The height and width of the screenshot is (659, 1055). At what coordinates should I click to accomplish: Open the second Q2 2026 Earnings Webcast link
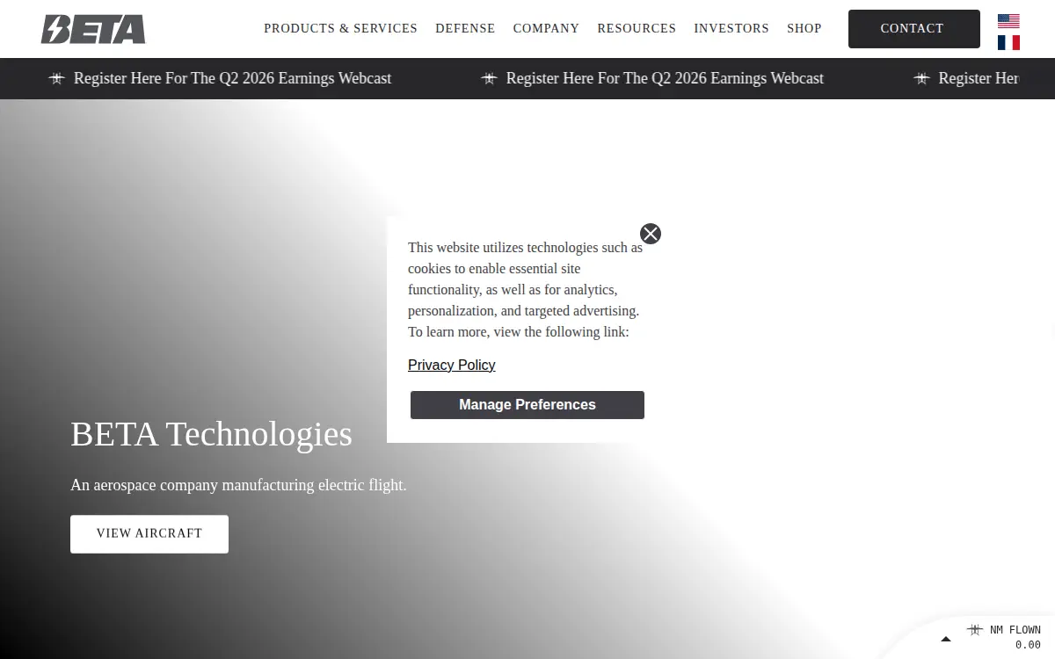tap(665, 78)
